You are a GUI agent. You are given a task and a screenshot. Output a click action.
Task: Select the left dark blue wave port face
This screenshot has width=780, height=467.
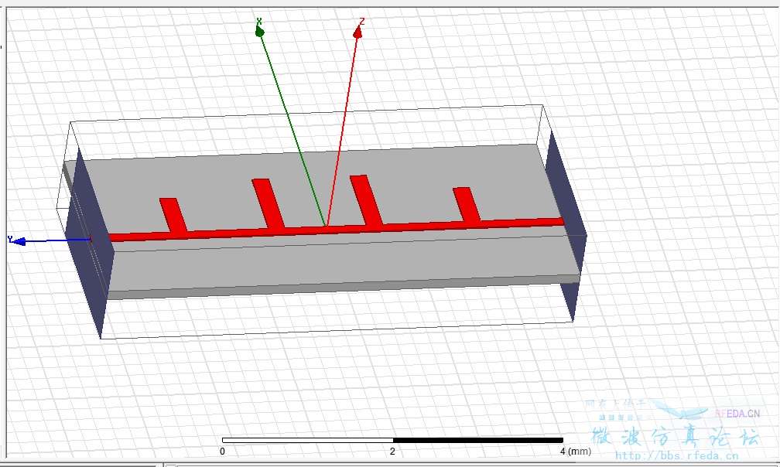coord(88,244)
